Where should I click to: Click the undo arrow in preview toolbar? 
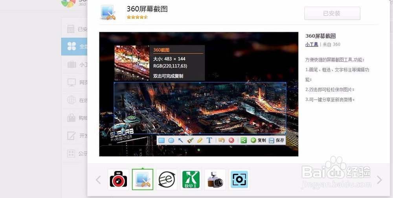pos(221,140)
